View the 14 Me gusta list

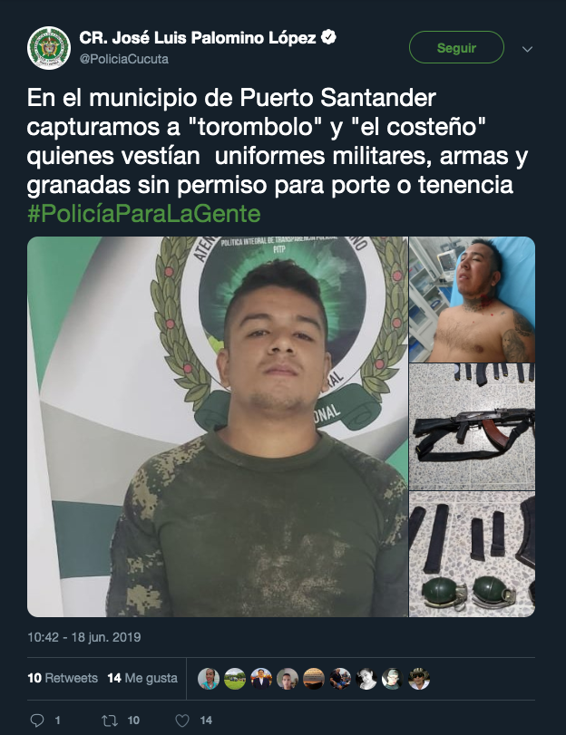click(142, 678)
